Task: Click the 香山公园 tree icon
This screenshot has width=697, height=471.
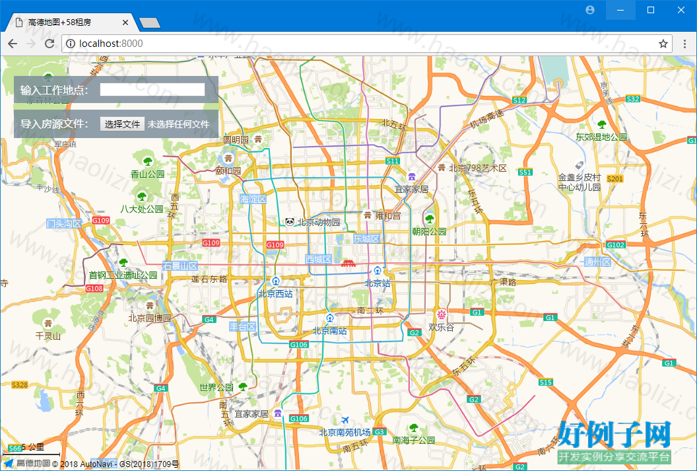Action: point(148,161)
